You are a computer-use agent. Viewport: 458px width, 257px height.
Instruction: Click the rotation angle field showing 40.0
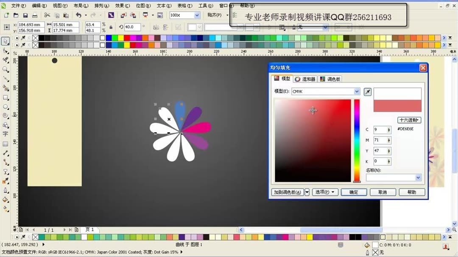132,27
